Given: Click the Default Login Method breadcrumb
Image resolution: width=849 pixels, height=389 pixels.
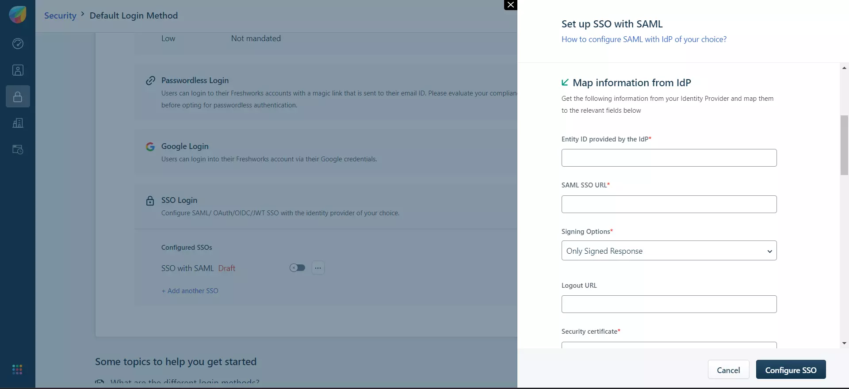Looking at the screenshot, I should (x=134, y=15).
